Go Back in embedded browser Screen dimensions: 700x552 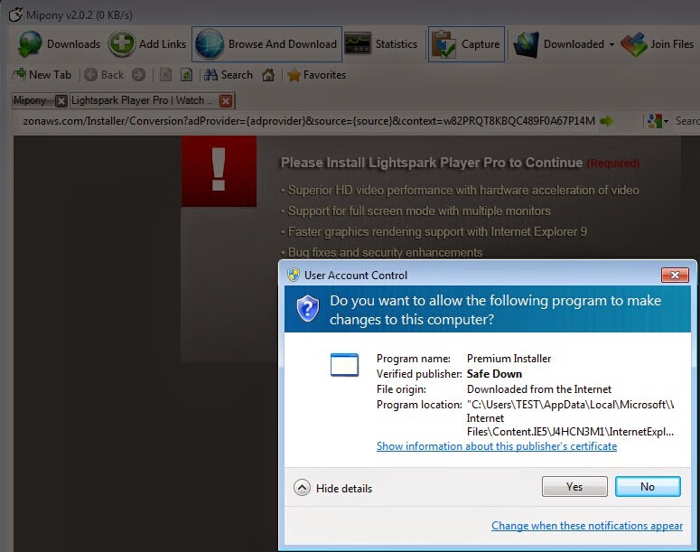pyautogui.click(x=104, y=75)
